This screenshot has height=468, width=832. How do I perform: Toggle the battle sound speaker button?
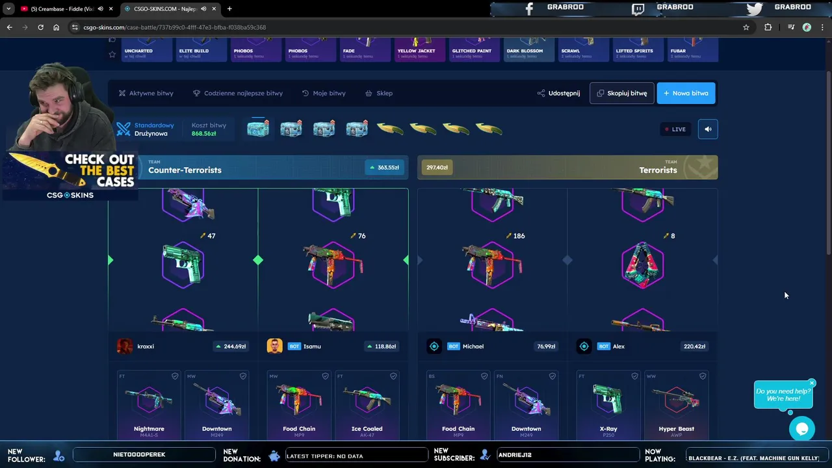(x=708, y=129)
